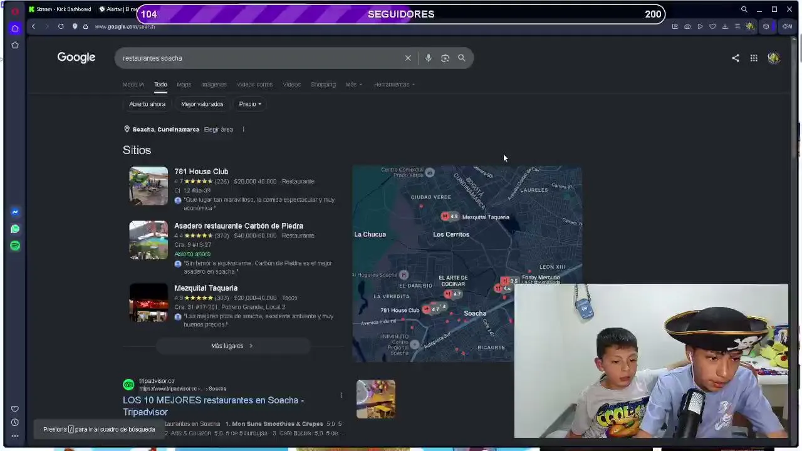
Task: Open the easy setup lines icon
Action: tap(737, 26)
